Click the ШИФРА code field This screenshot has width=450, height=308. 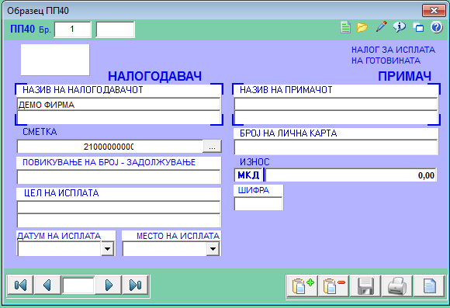[258, 204]
